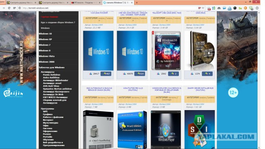Viewport: 265px width, 149px height.
Task: Open Windows 10 sidebar category
Action: click(45, 34)
